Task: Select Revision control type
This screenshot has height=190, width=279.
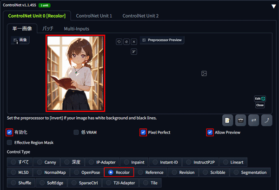Action: tap(183, 172)
